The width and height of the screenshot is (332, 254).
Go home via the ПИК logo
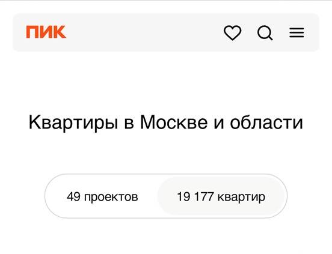(46, 32)
